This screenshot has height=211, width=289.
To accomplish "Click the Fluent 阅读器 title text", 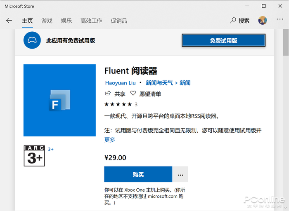I will (131, 71).
